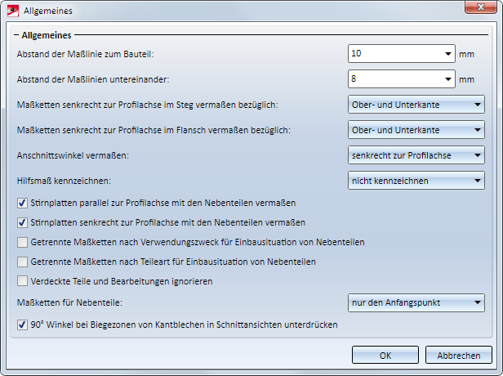Click the bold 'Allgemeines' section heading
This screenshot has height=376, width=503.
click(47, 35)
